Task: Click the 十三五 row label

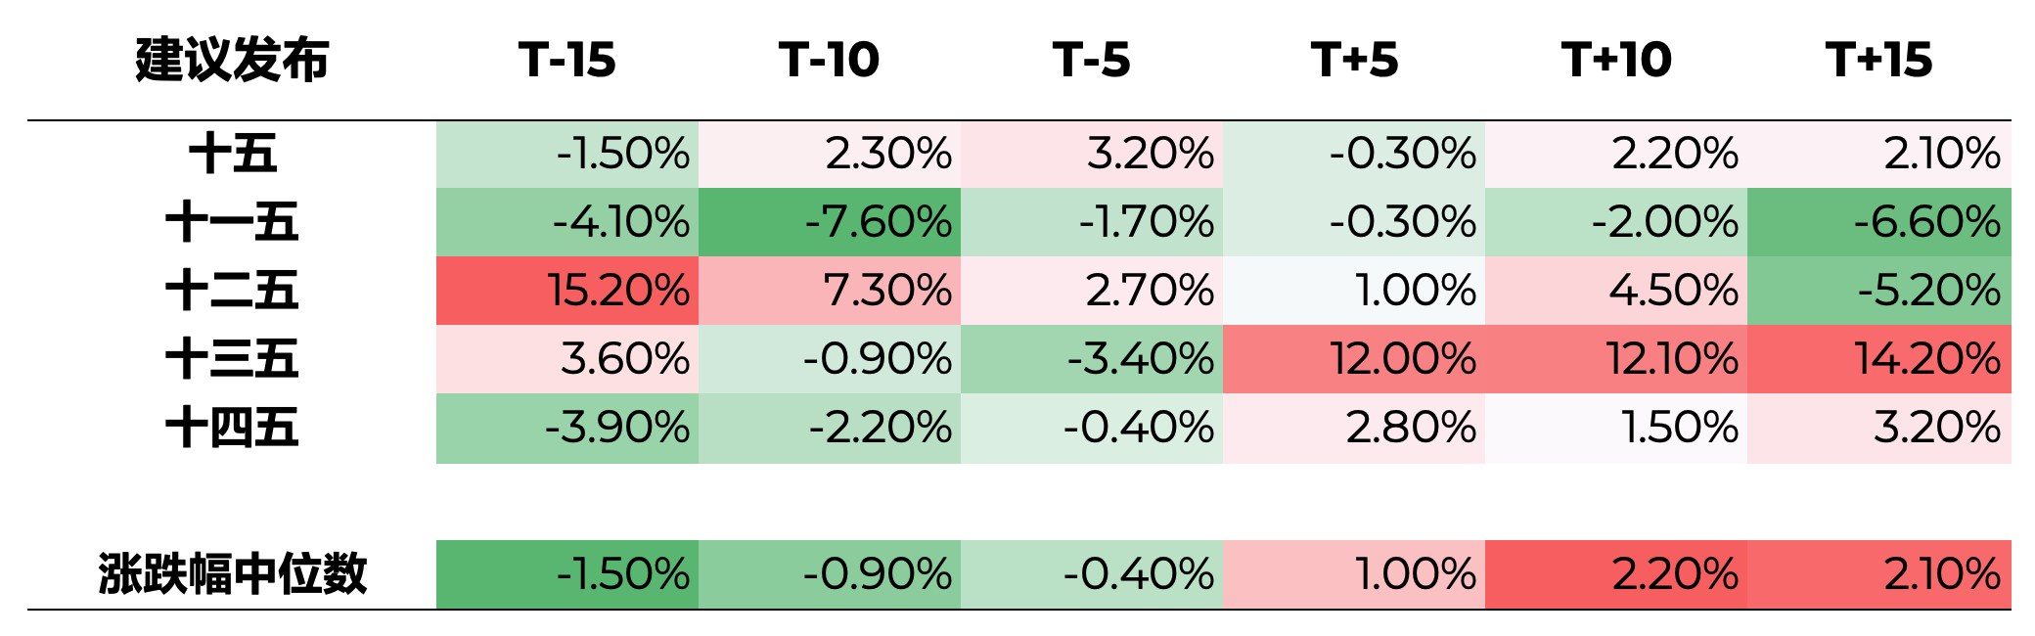Action: click(x=232, y=359)
